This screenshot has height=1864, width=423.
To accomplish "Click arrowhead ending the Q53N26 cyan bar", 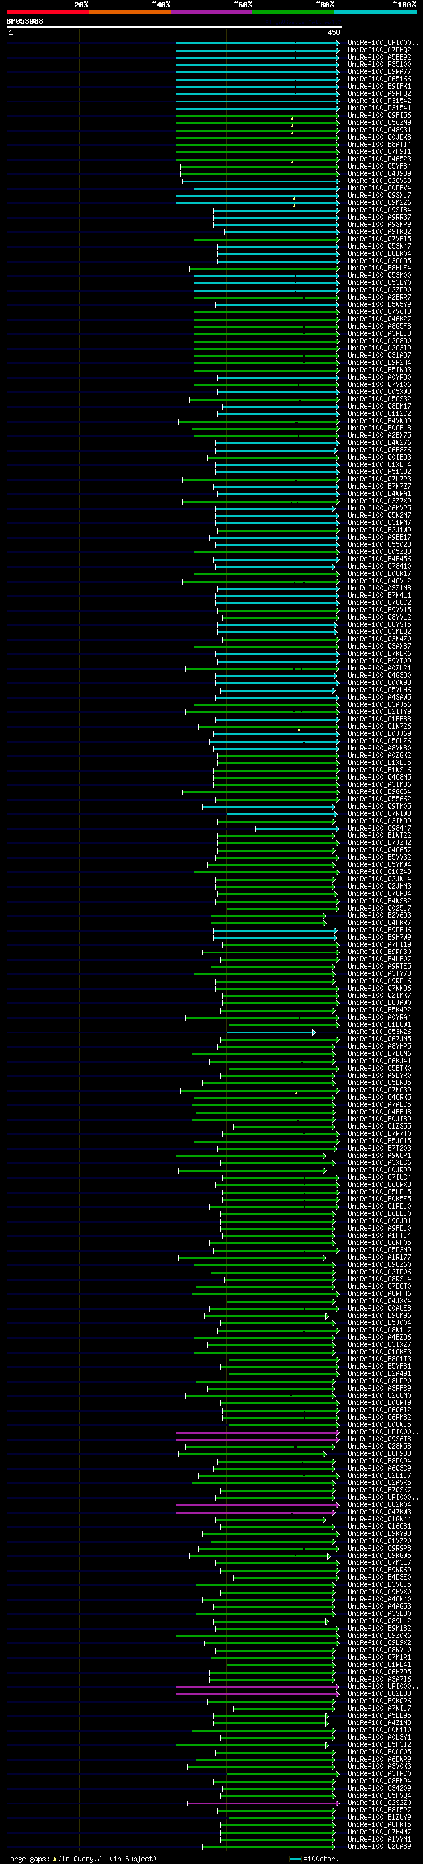I will [x=313, y=1032].
